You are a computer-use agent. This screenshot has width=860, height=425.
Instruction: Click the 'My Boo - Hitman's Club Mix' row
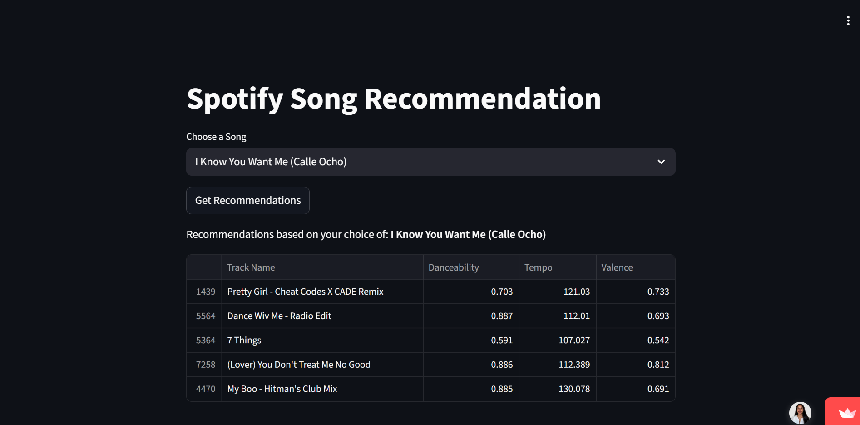tap(282, 389)
